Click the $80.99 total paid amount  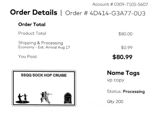pos(122,57)
